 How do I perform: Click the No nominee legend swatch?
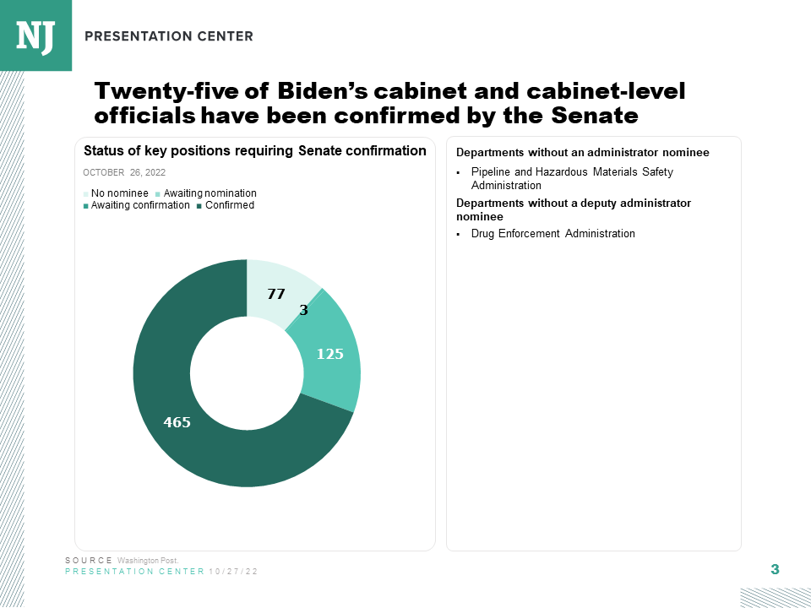(85, 194)
